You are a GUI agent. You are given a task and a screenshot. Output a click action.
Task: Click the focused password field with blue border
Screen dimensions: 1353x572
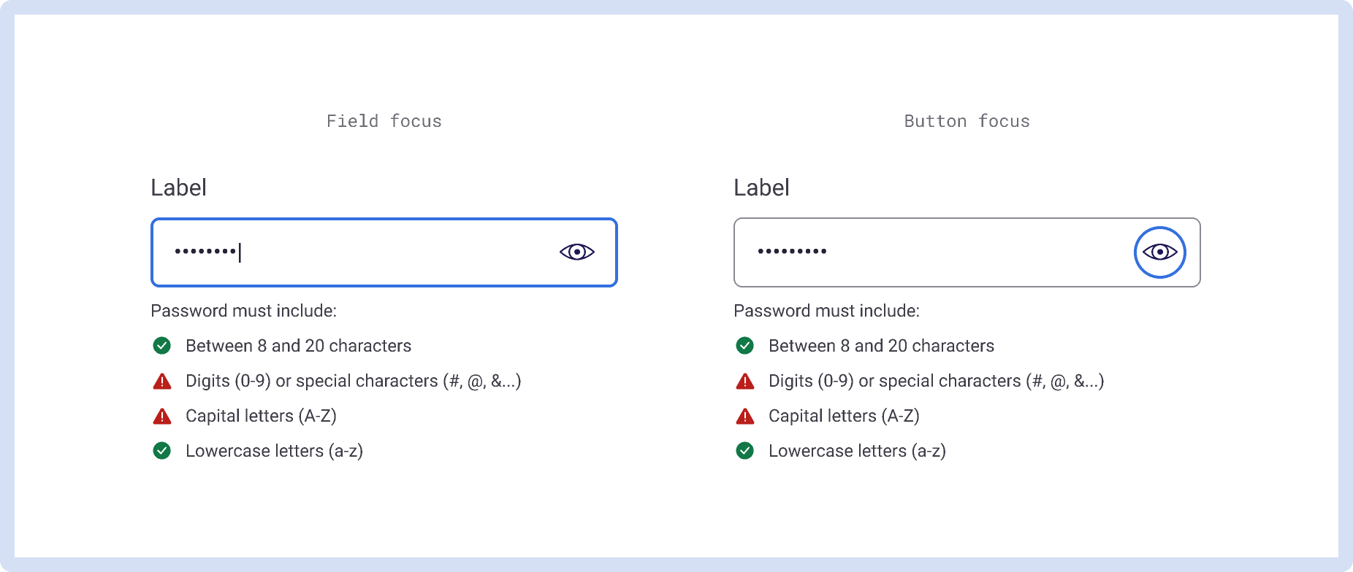pyautogui.click(x=365, y=252)
